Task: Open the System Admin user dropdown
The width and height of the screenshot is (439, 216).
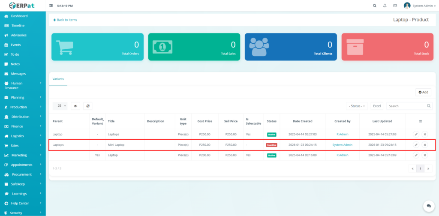Action: pos(419,6)
